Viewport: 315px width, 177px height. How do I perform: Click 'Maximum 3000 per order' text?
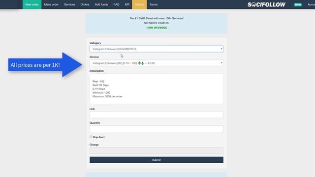click(107, 96)
